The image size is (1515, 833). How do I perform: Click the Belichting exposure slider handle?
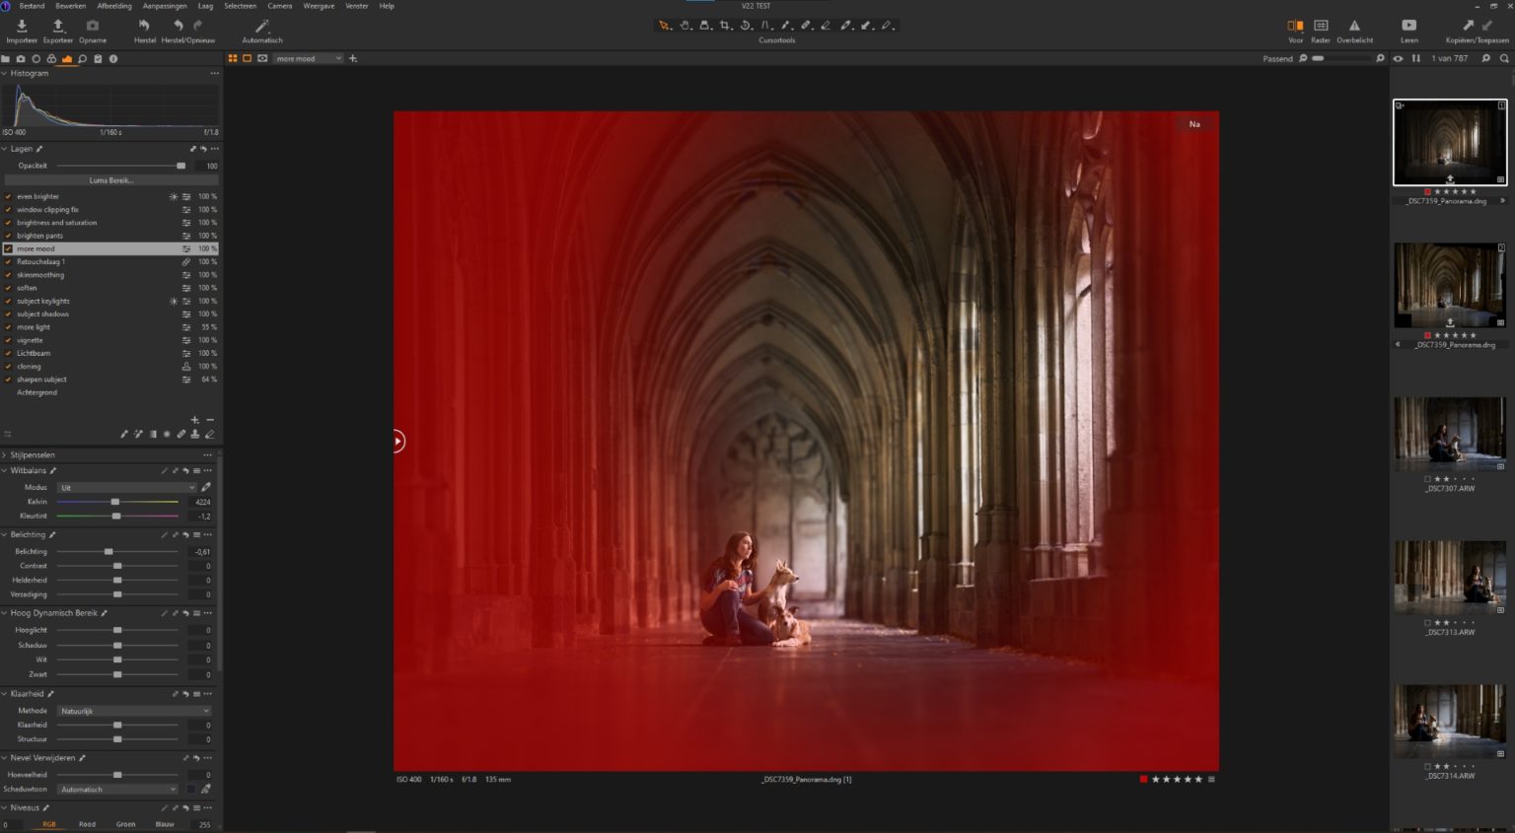point(108,552)
